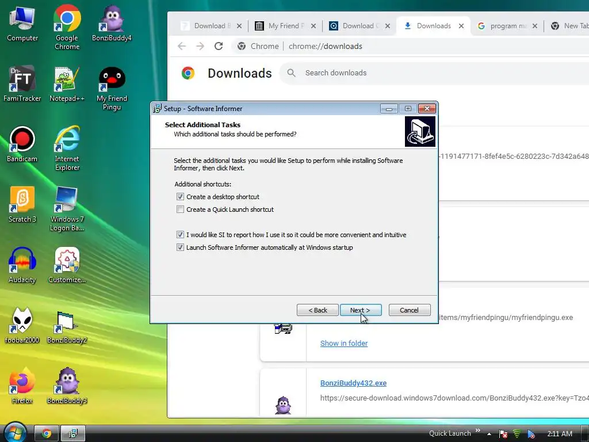
Task: Select the Notepad++ desktop shortcut
Action: tap(67, 84)
